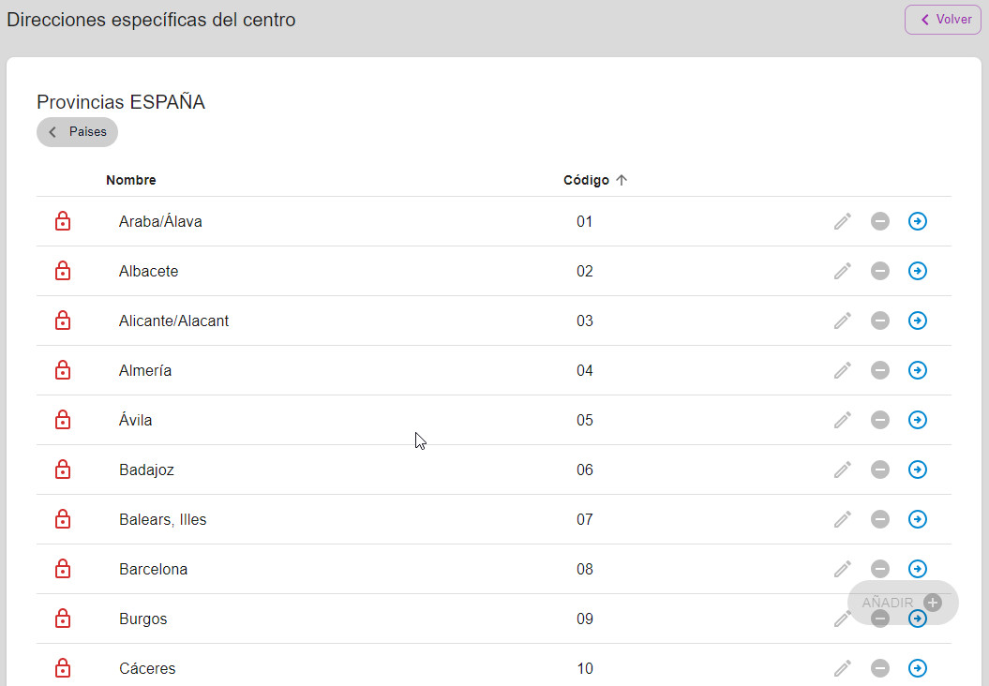989x686 pixels.
Task: Click the remove minus icon for Albacete
Action: (880, 271)
